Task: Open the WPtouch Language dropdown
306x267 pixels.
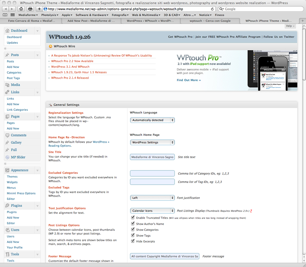Action: tap(152, 120)
